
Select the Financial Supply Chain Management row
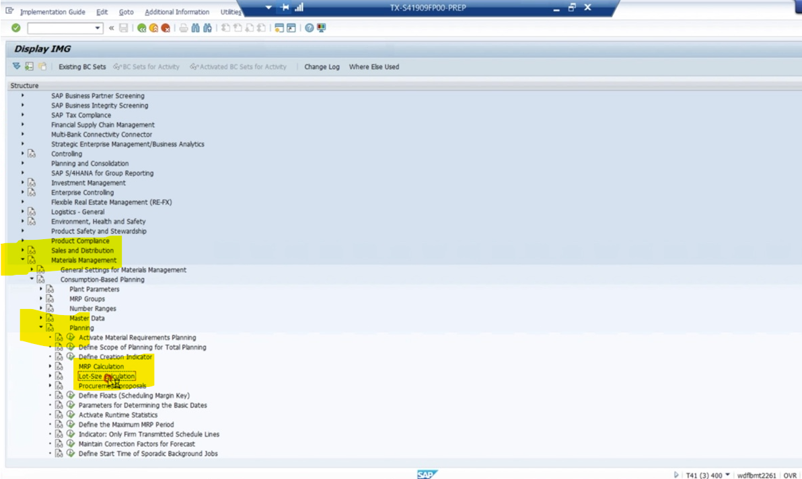pos(103,124)
